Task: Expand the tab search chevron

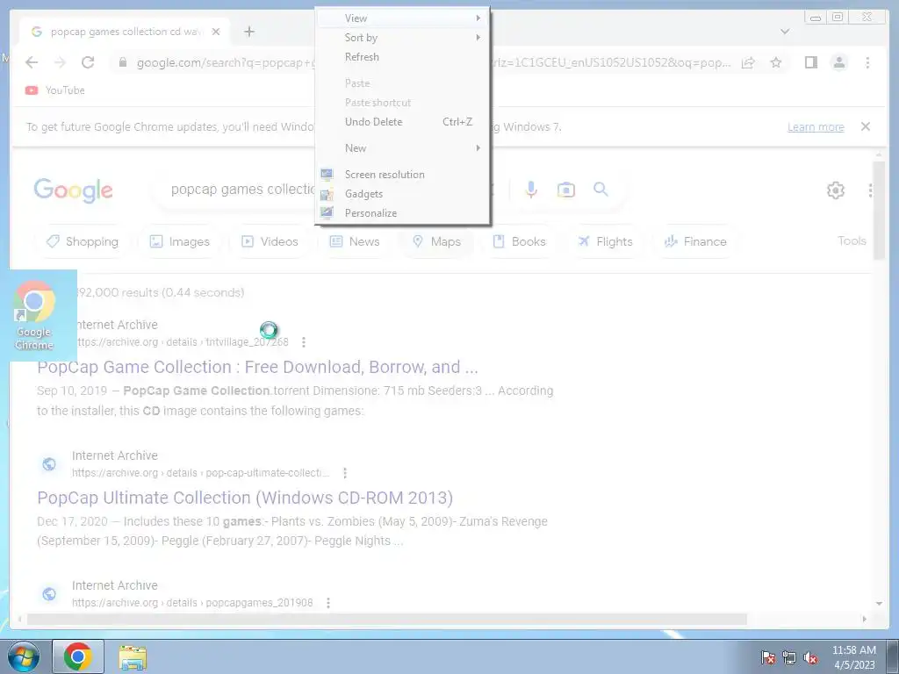Action: 785,32
